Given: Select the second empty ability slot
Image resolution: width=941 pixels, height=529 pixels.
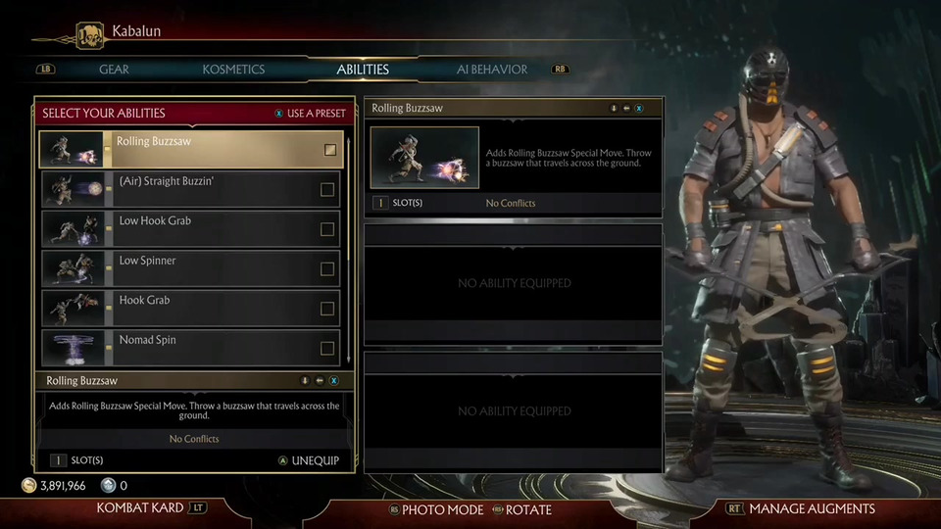Looking at the screenshot, I should click(x=514, y=410).
